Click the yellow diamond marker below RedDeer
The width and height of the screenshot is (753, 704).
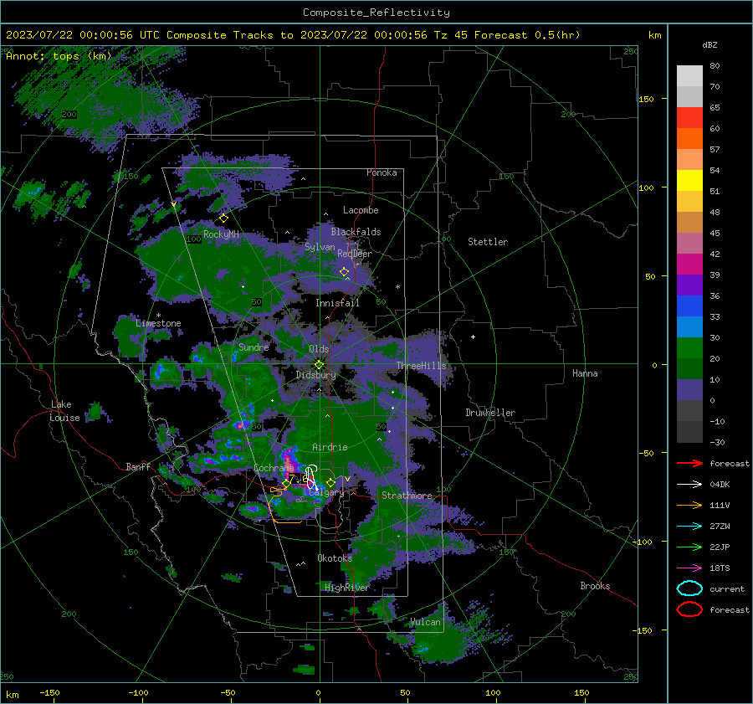(345, 272)
